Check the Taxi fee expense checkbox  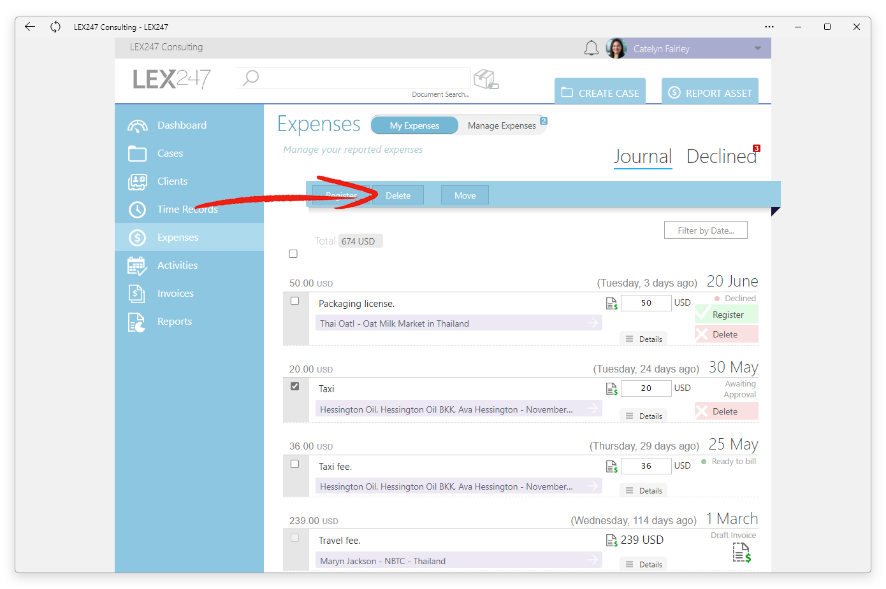pyautogui.click(x=294, y=464)
